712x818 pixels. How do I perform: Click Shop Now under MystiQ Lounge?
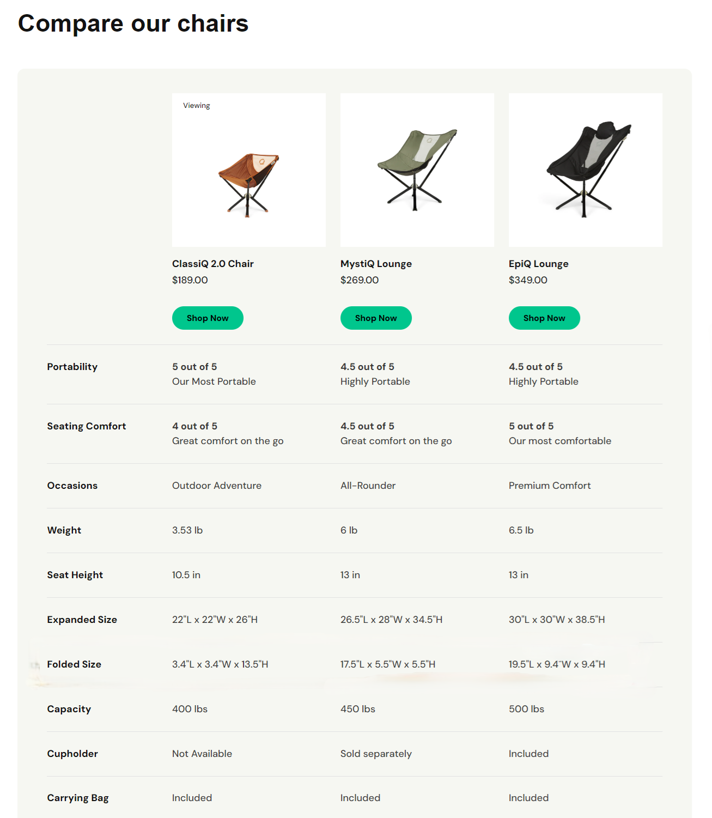point(376,318)
